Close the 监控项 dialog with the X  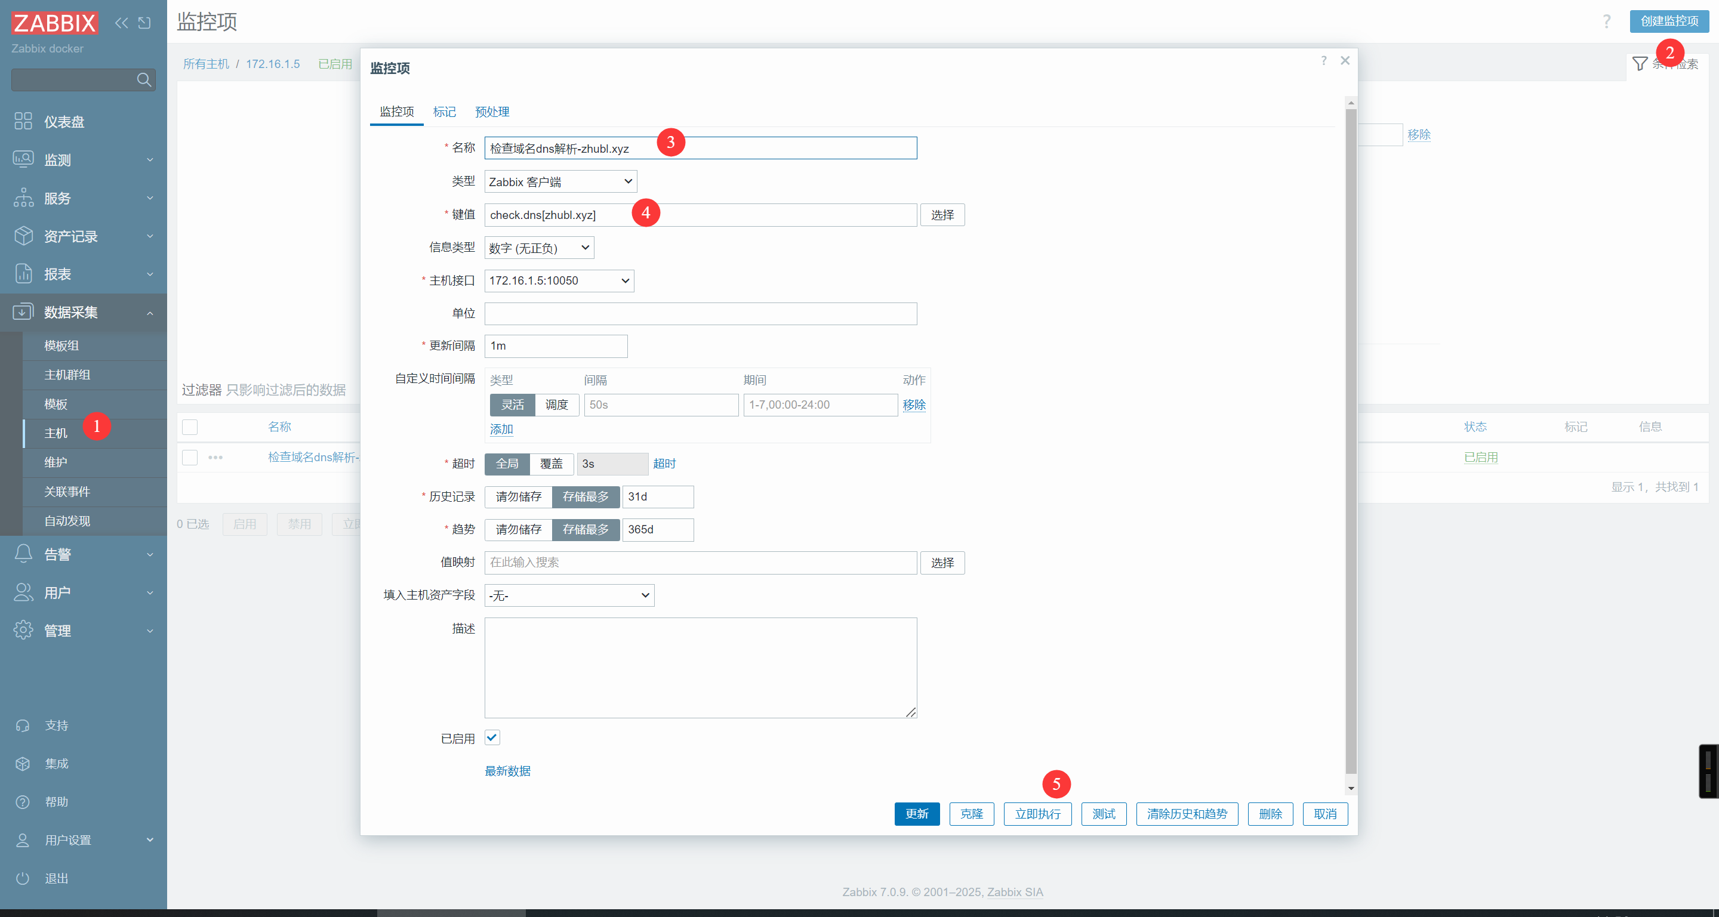point(1345,61)
